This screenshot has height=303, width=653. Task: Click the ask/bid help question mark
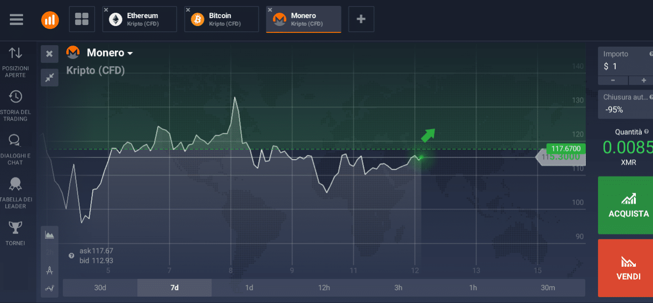click(71, 255)
